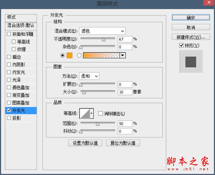Click the style preview thumbnail
215x175 pixels.
pyautogui.click(x=191, y=62)
